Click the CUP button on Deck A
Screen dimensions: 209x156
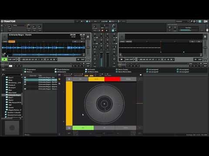(x=14, y=59)
